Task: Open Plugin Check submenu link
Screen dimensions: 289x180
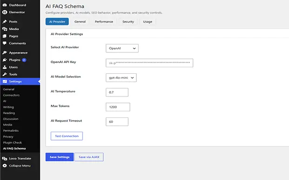Action: [13, 142]
